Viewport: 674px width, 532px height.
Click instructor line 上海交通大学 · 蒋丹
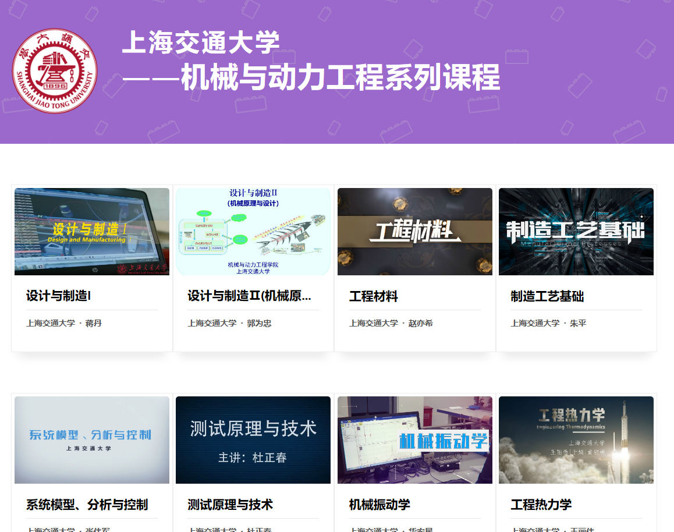click(x=64, y=323)
